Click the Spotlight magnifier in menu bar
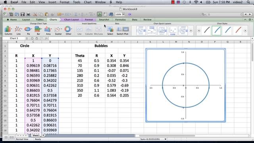This screenshot has height=143, width=254. pyautogui.click(x=248, y=2)
